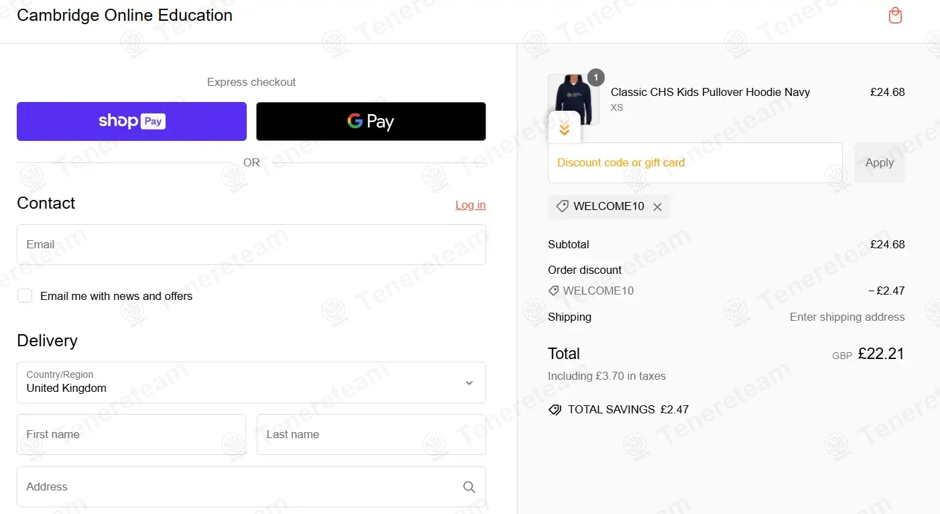The width and height of the screenshot is (940, 514).
Task: Click the item quantity badge
Action: tap(596, 77)
